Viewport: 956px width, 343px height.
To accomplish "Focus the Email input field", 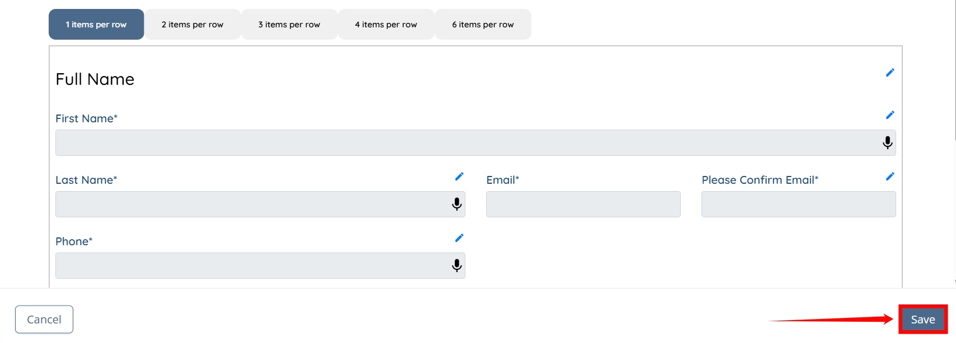I will point(583,204).
